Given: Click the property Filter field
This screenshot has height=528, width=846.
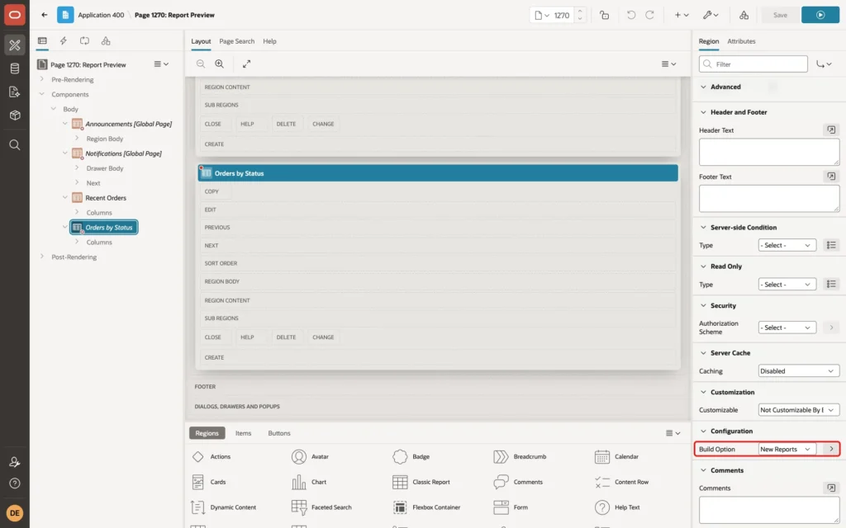Looking at the screenshot, I should [753, 64].
